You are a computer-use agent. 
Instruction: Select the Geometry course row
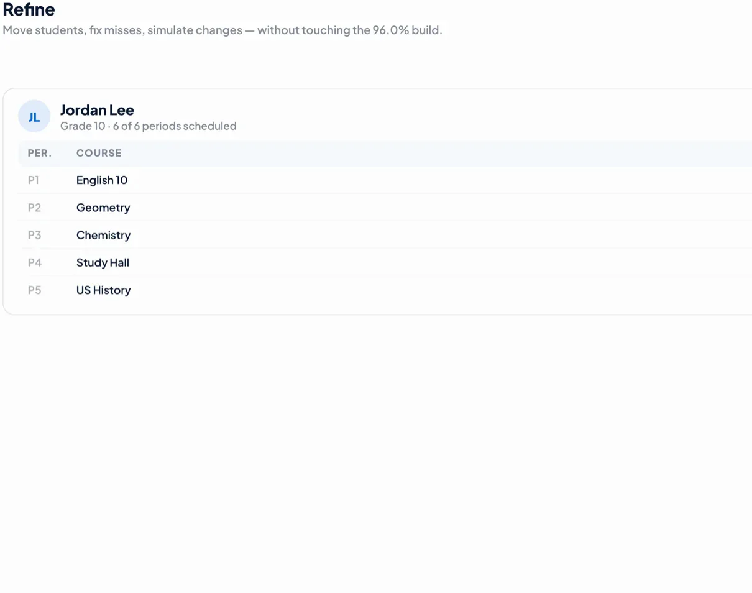(385, 208)
